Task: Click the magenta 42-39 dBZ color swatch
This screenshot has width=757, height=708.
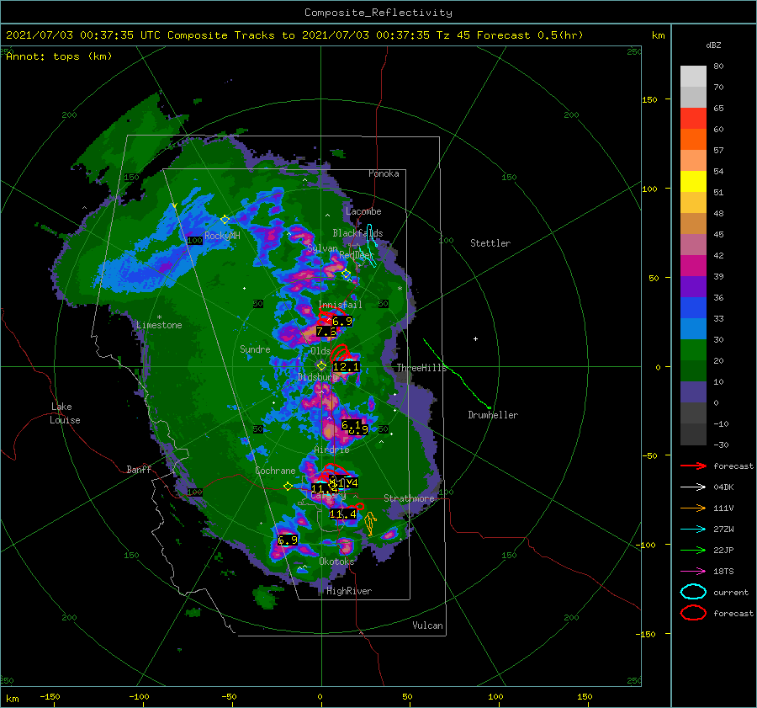Action: [693, 266]
